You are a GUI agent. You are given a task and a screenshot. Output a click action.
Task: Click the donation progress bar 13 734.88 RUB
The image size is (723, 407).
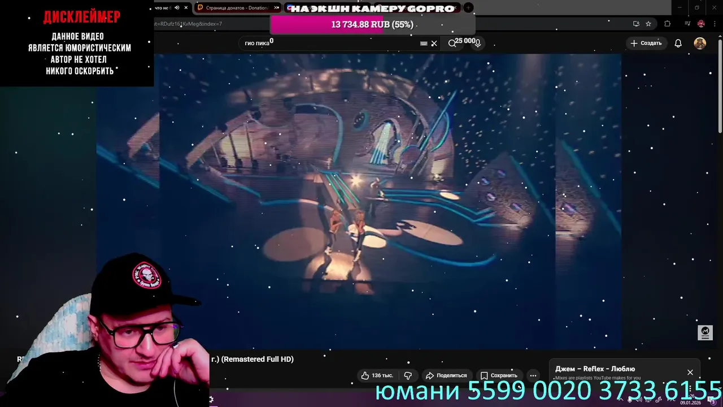372,24
